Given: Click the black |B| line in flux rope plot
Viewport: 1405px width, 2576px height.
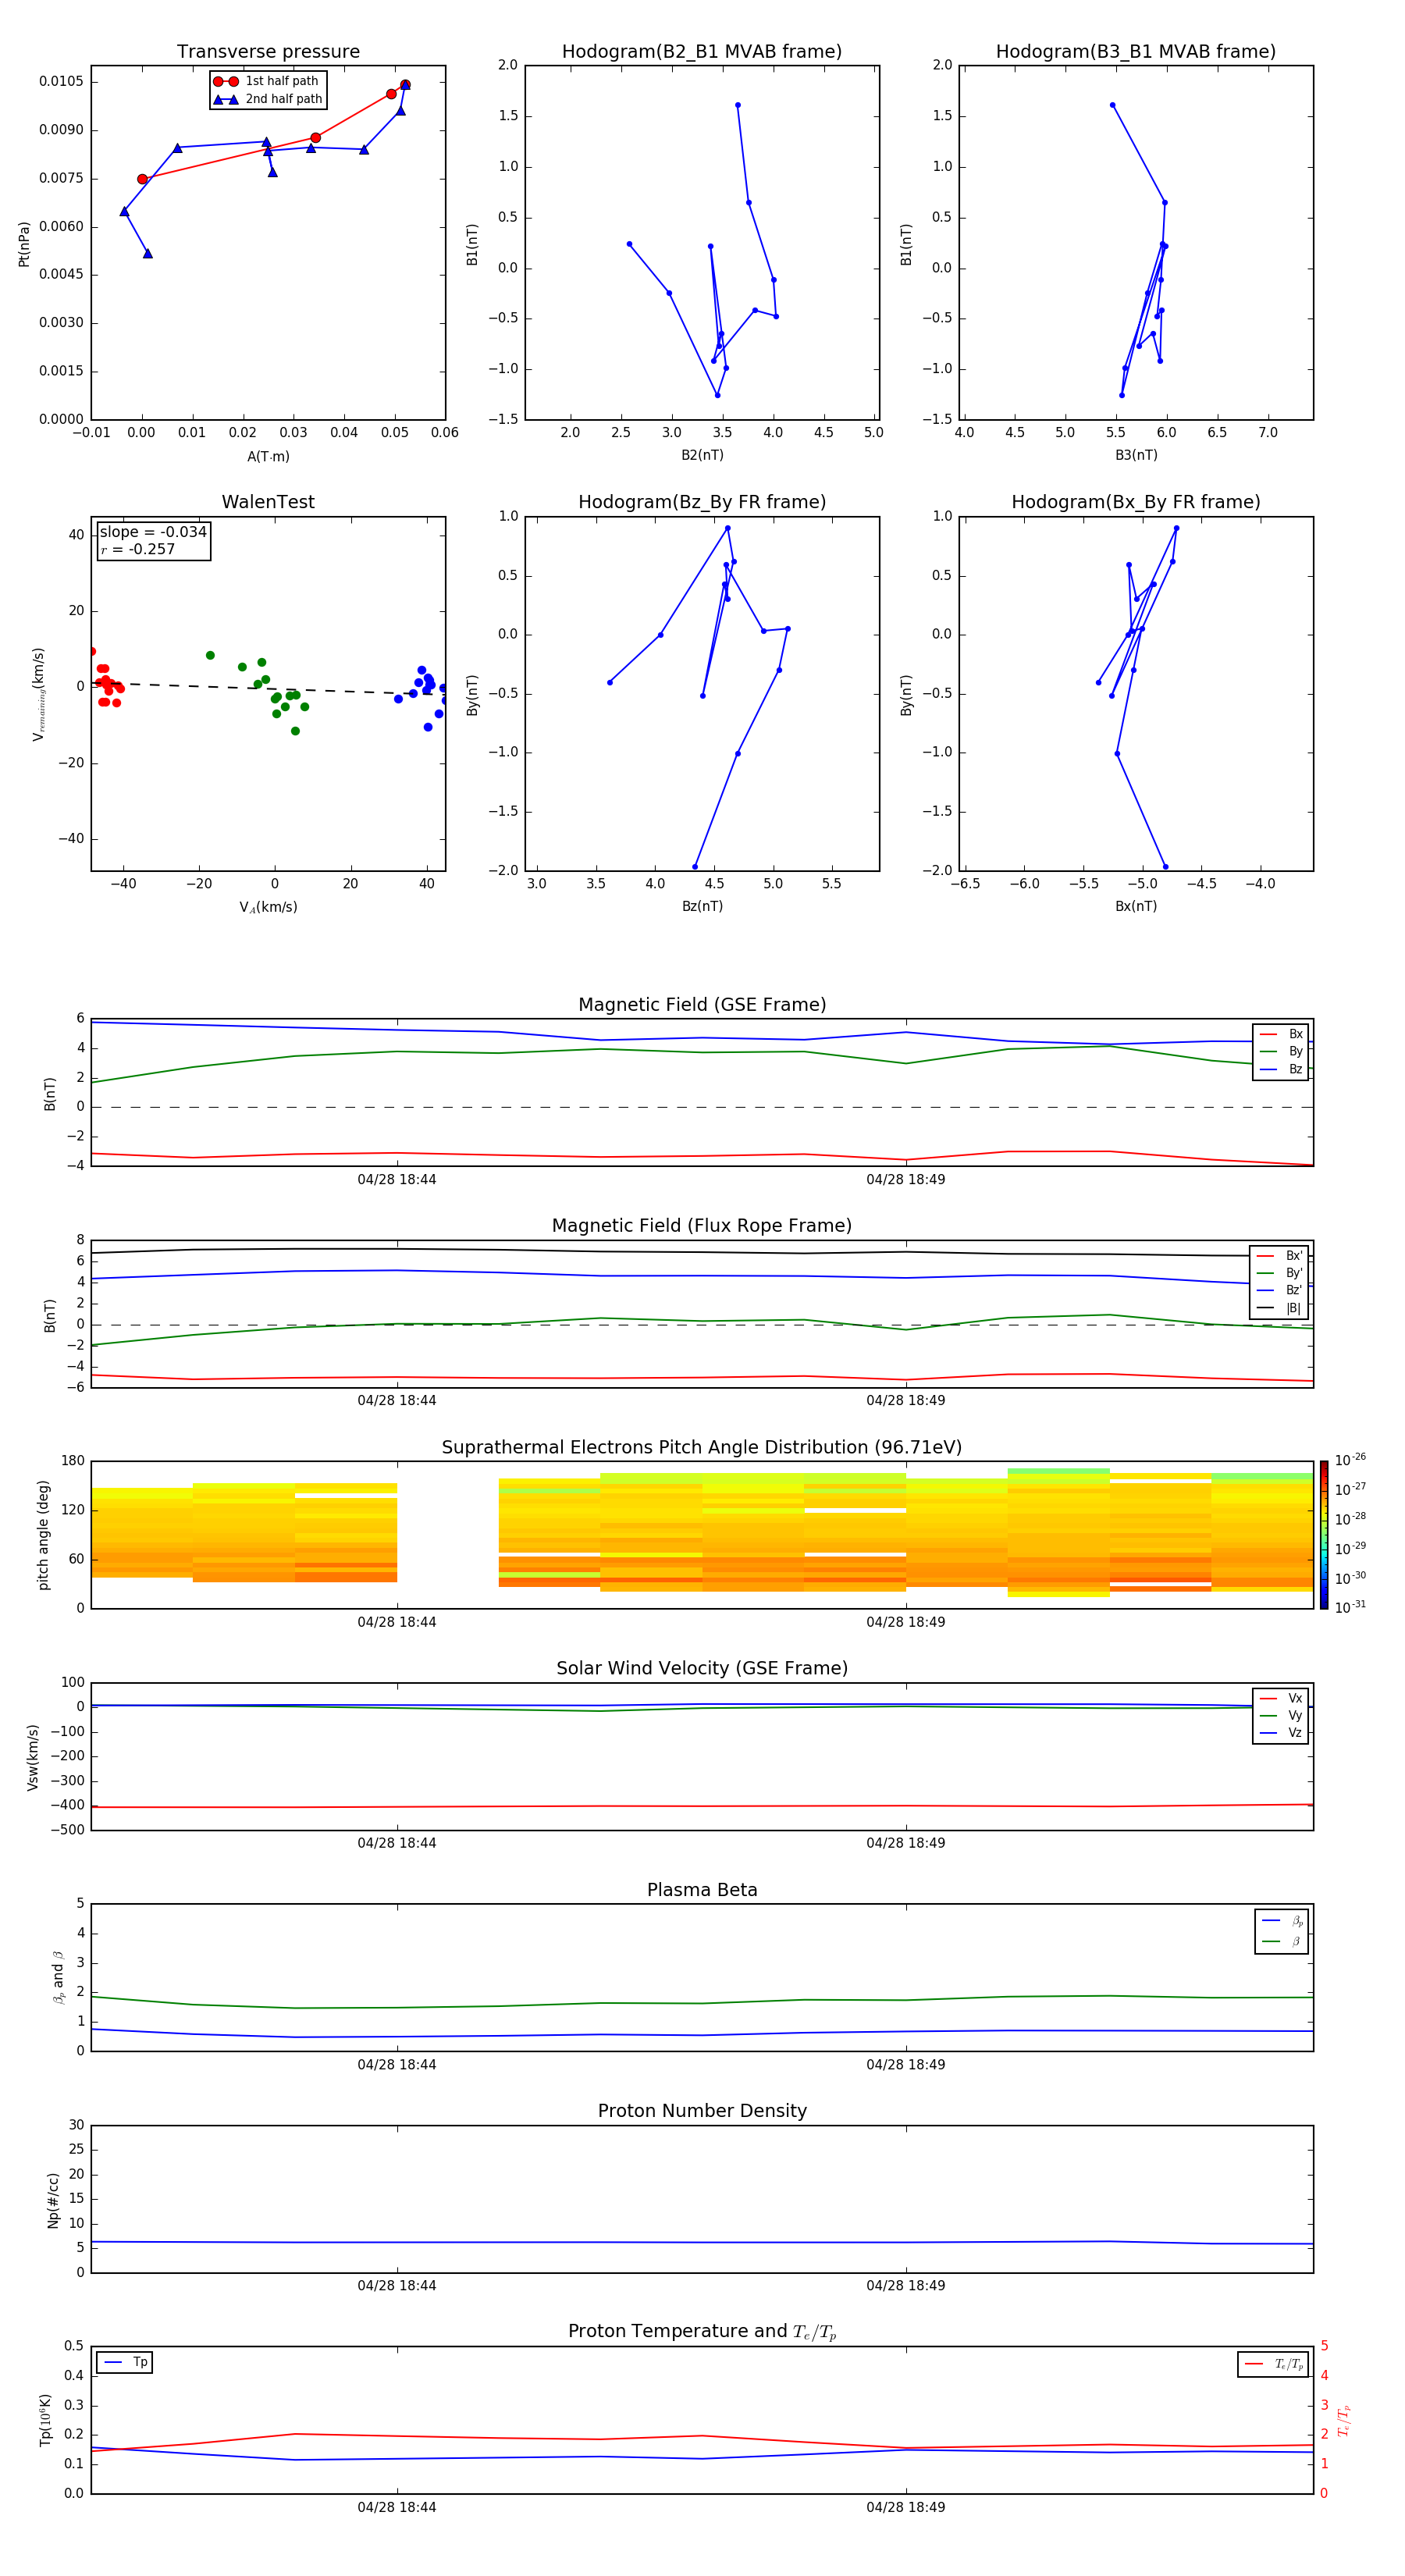Looking at the screenshot, I should tap(702, 1252).
